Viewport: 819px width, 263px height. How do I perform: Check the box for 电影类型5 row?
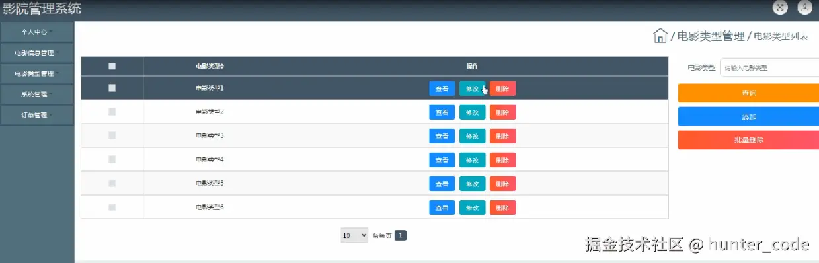click(x=112, y=183)
